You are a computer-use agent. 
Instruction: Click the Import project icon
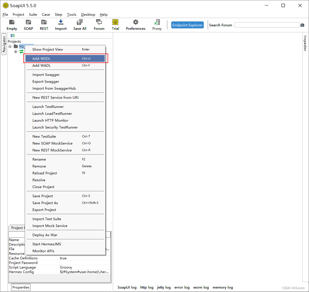click(x=61, y=22)
